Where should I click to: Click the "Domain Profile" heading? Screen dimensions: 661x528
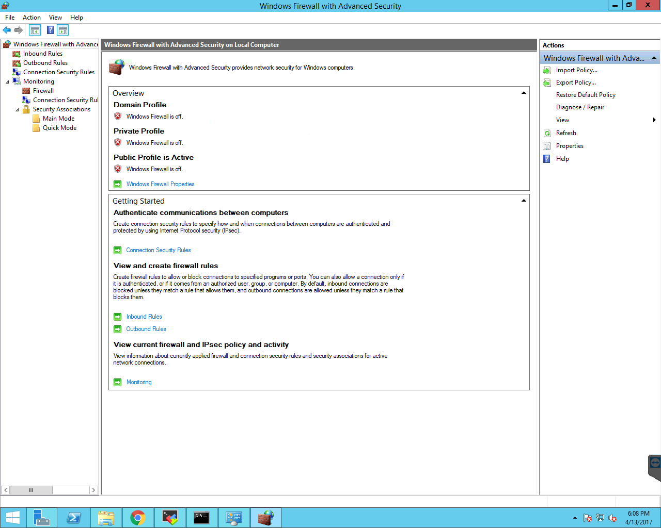140,105
